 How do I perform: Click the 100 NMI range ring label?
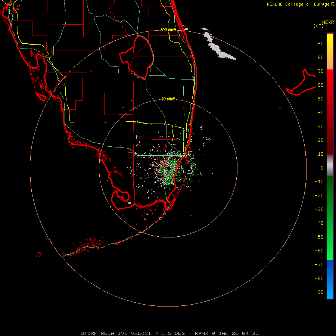point(168,30)
